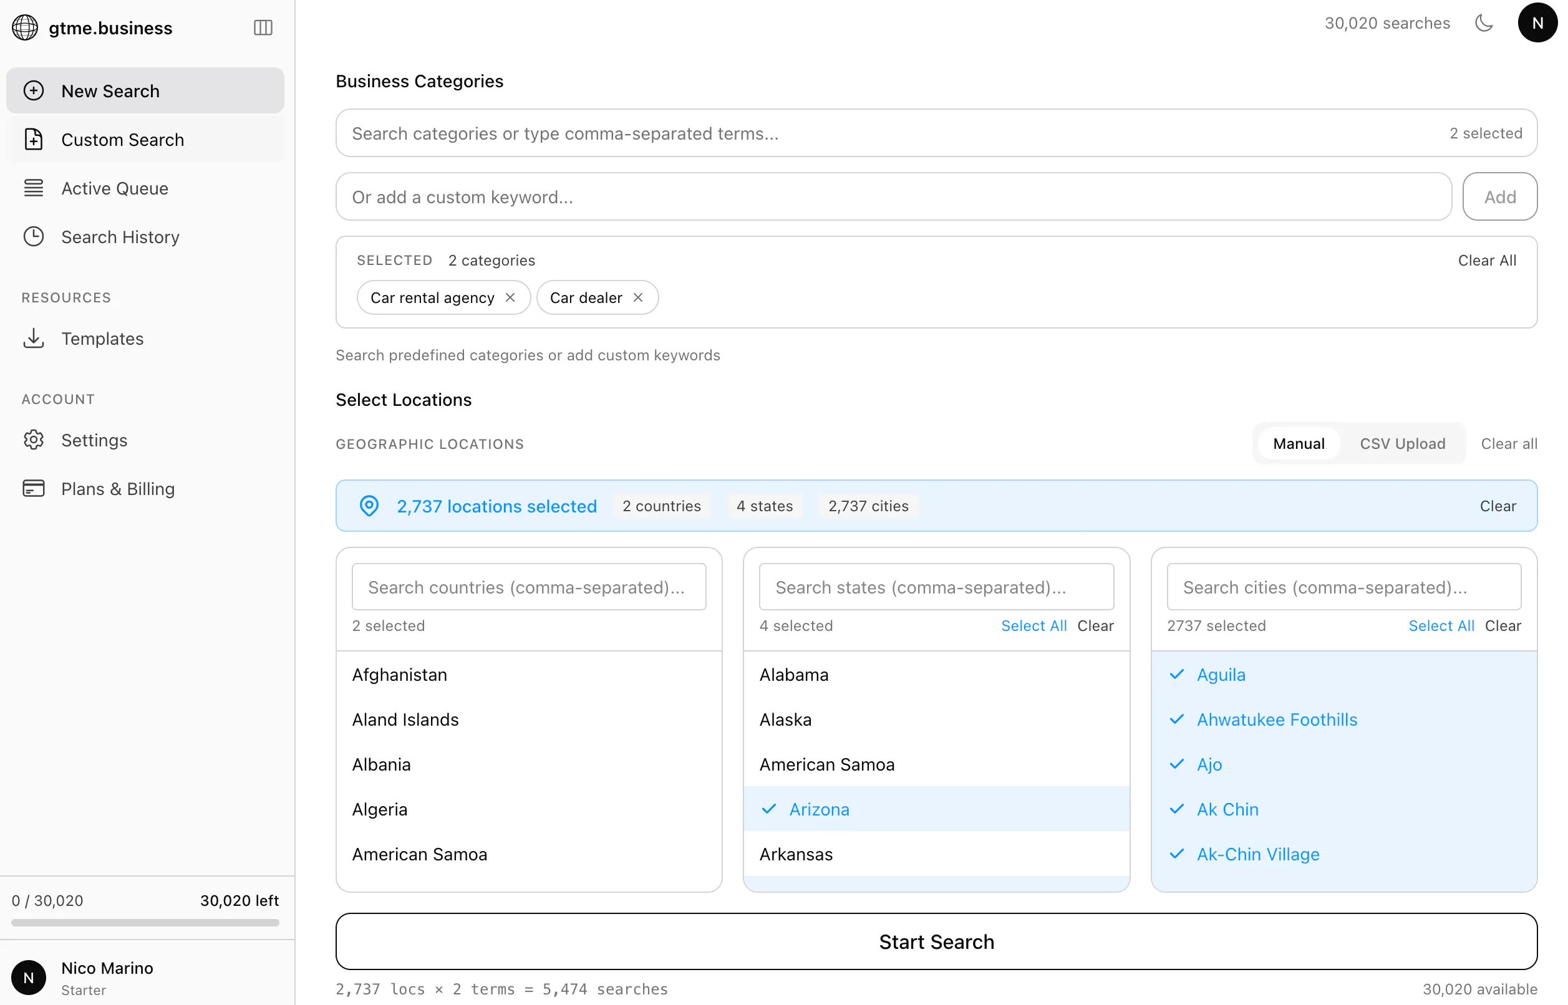Click the 2,737 cities badge

point(868,506)
